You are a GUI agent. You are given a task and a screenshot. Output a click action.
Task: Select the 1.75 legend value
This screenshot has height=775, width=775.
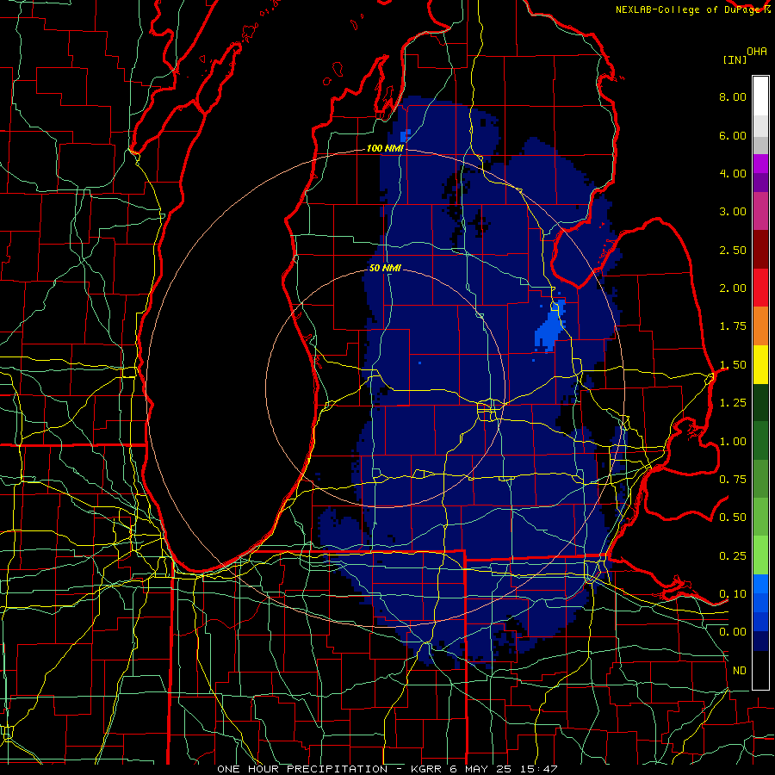(733, 326)
